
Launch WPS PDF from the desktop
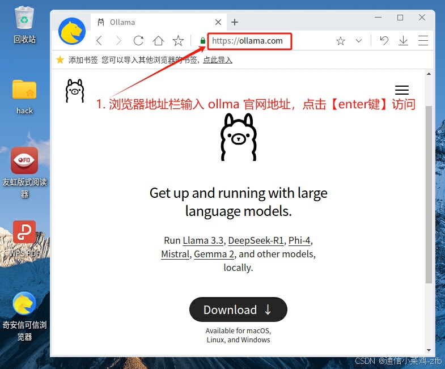pyautogui.click(x=24, y=232)
